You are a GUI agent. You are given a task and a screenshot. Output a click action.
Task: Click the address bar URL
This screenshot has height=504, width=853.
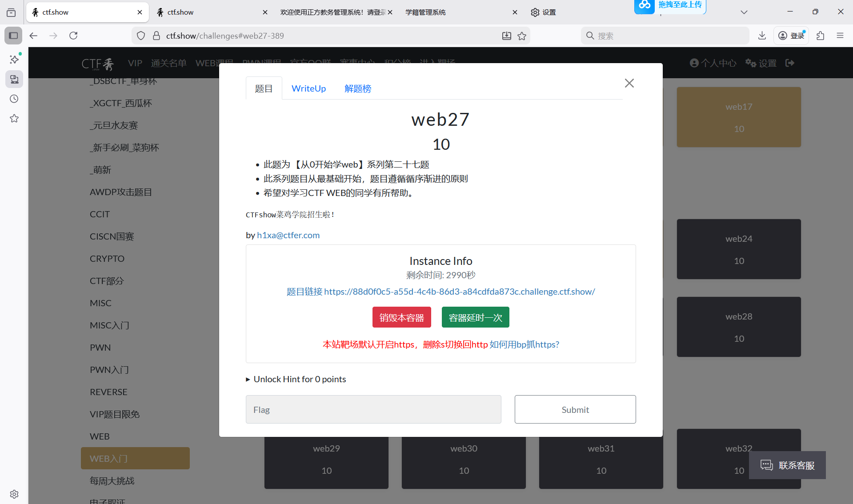click(x=225, y=36)
